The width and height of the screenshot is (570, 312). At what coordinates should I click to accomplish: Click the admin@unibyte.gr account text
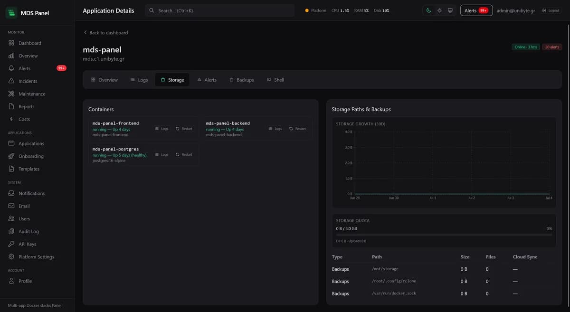point(516,10)
